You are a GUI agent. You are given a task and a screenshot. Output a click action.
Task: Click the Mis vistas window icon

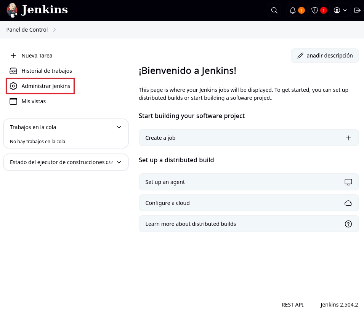point(13,101)
